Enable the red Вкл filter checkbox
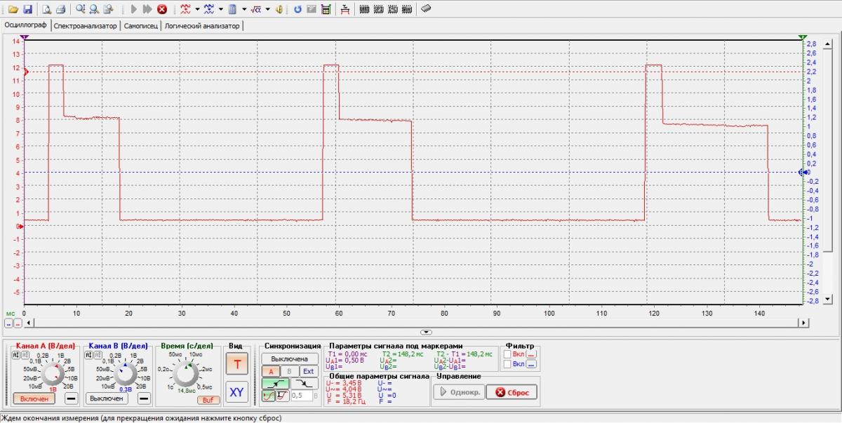This screenshot has width=842, height=423. (507, 355)
